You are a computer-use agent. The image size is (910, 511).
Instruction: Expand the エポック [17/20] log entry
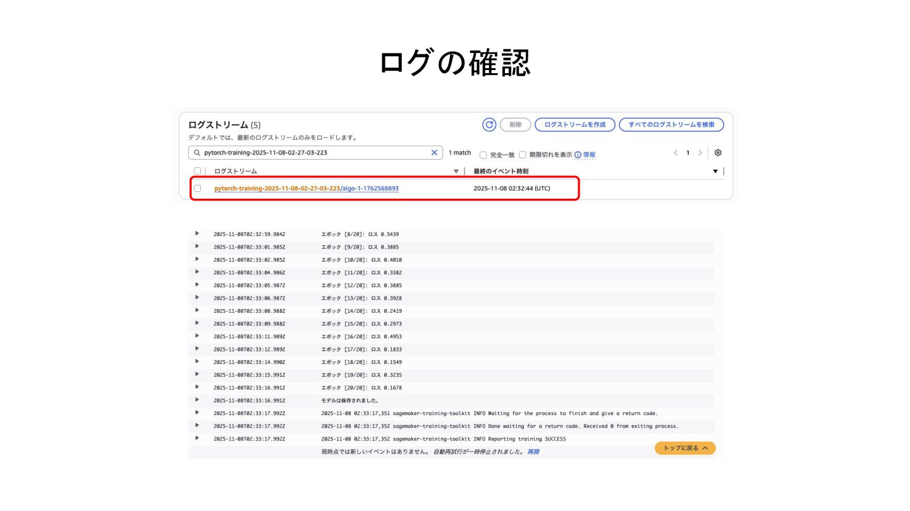(197, 348)
